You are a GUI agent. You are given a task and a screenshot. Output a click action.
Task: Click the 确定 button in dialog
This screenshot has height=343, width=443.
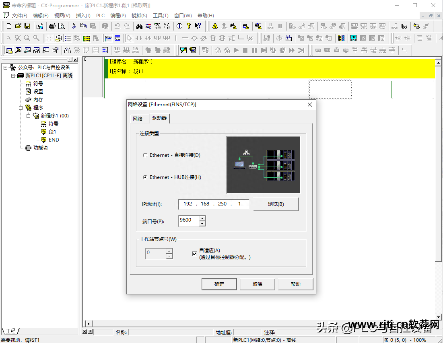(x=219, y=284)
